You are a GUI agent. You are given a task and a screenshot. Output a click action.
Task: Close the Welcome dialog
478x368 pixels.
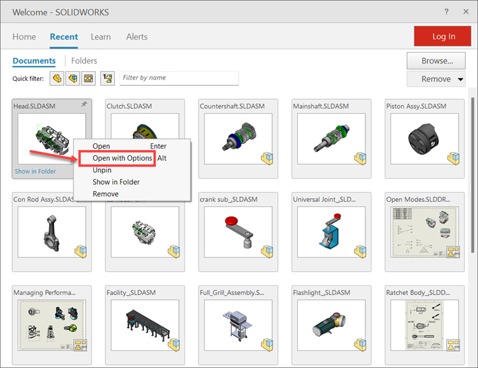pyautogui.click(x=466, y=12)
